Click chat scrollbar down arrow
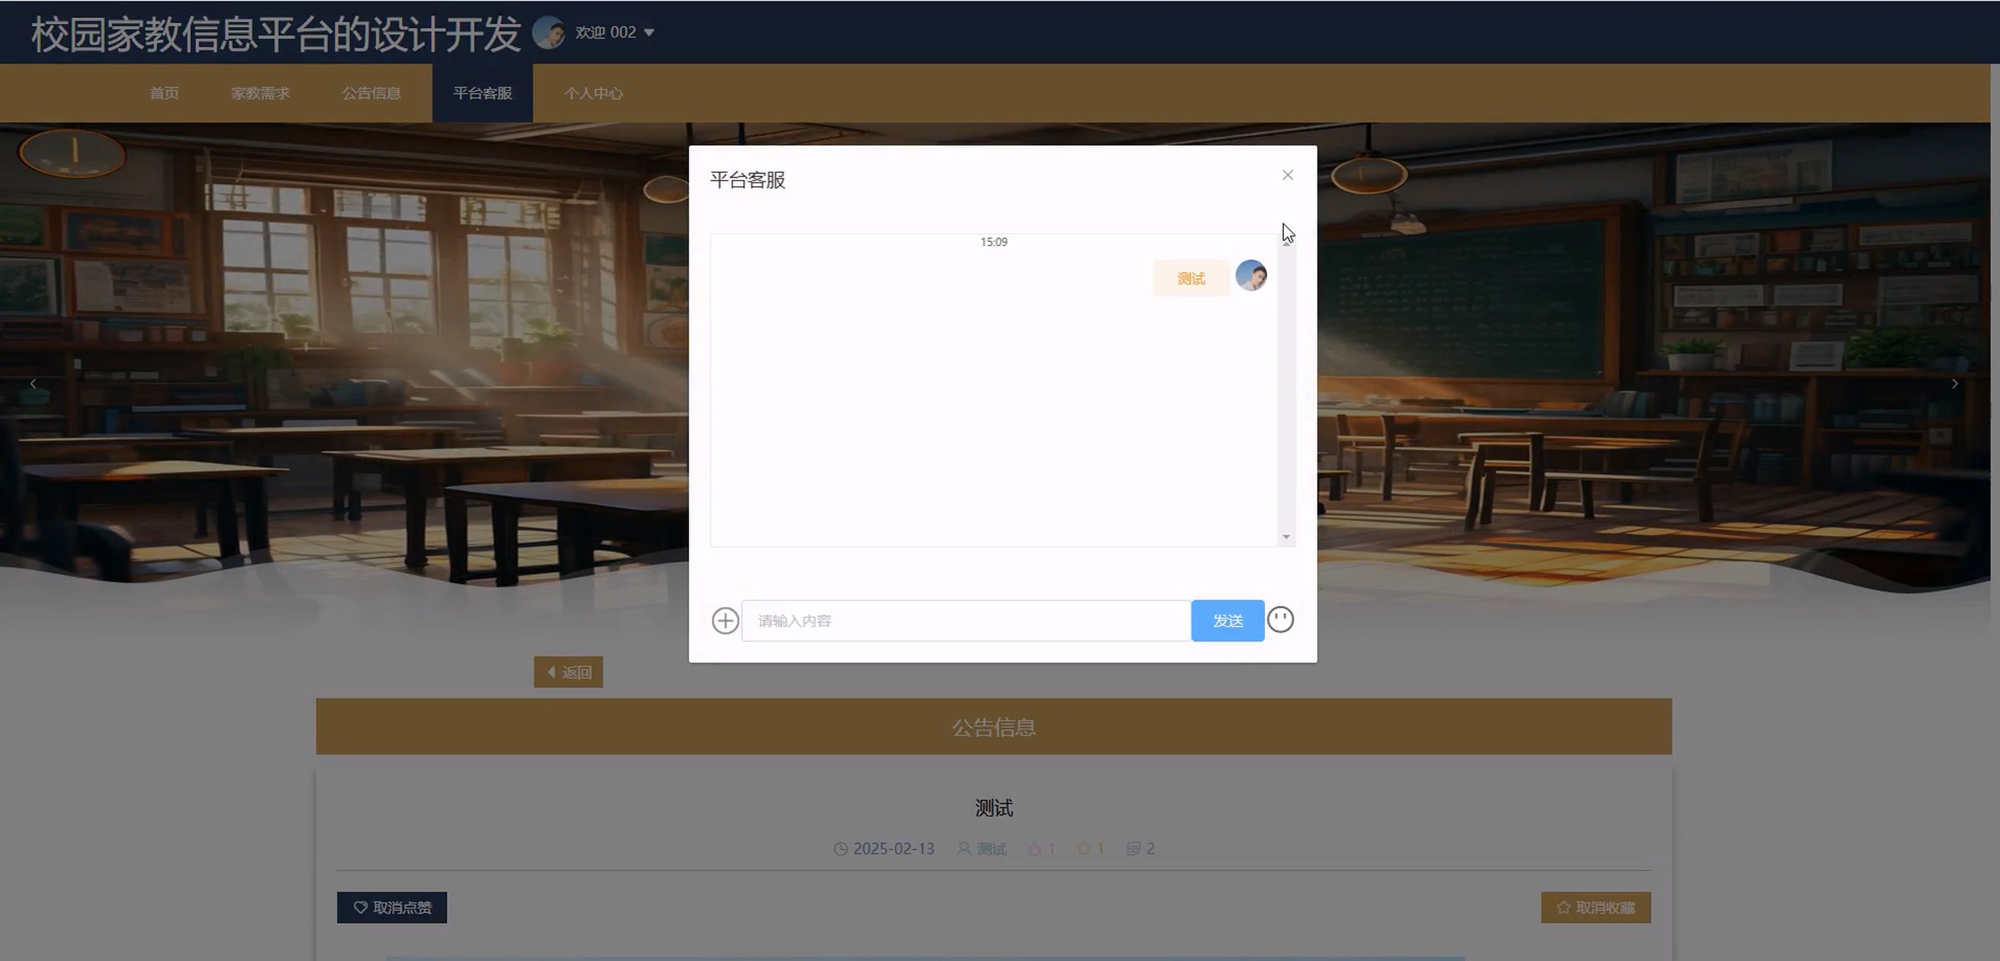 click(x=1287, y=537)
